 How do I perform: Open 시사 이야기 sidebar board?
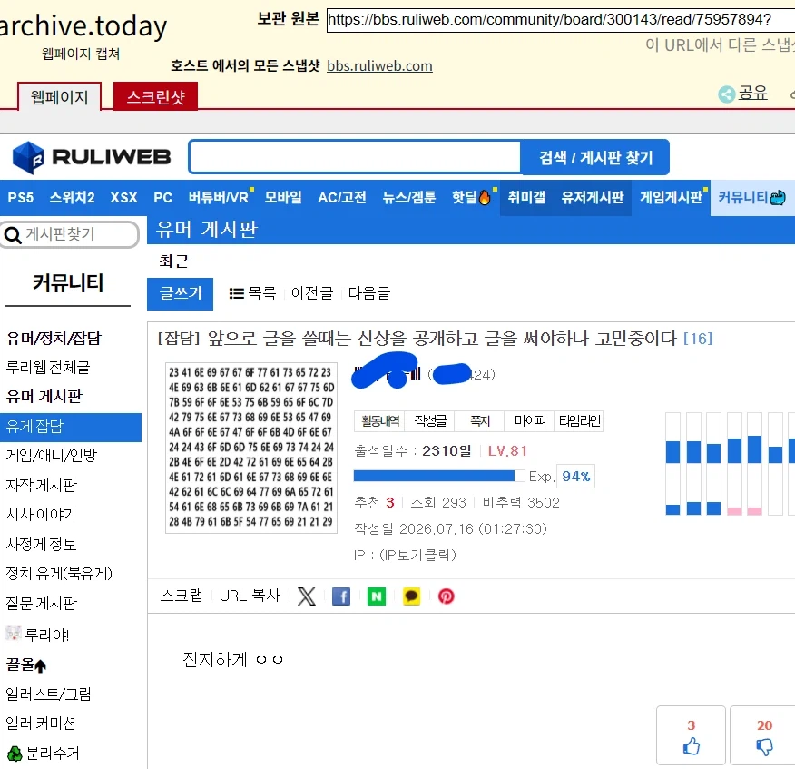(x=41, y=515)
